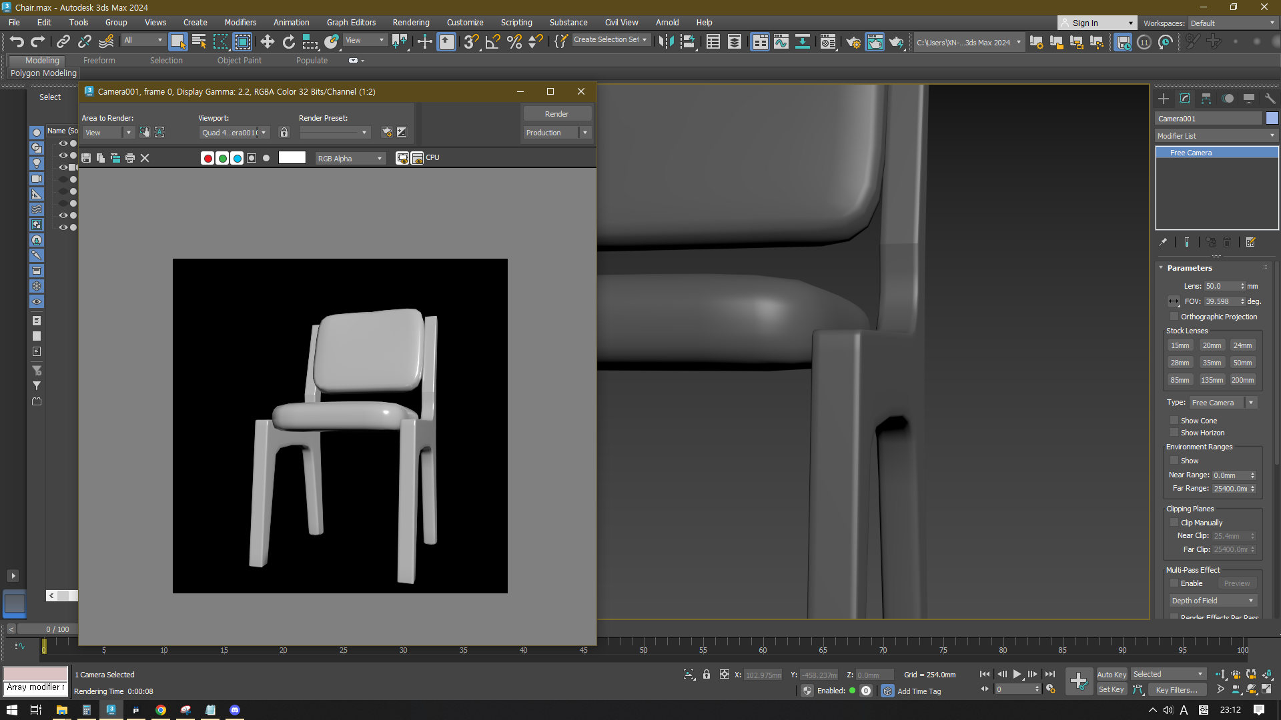
Task: Copy rendered image to clipboard
Action: (x=101, y=158)
